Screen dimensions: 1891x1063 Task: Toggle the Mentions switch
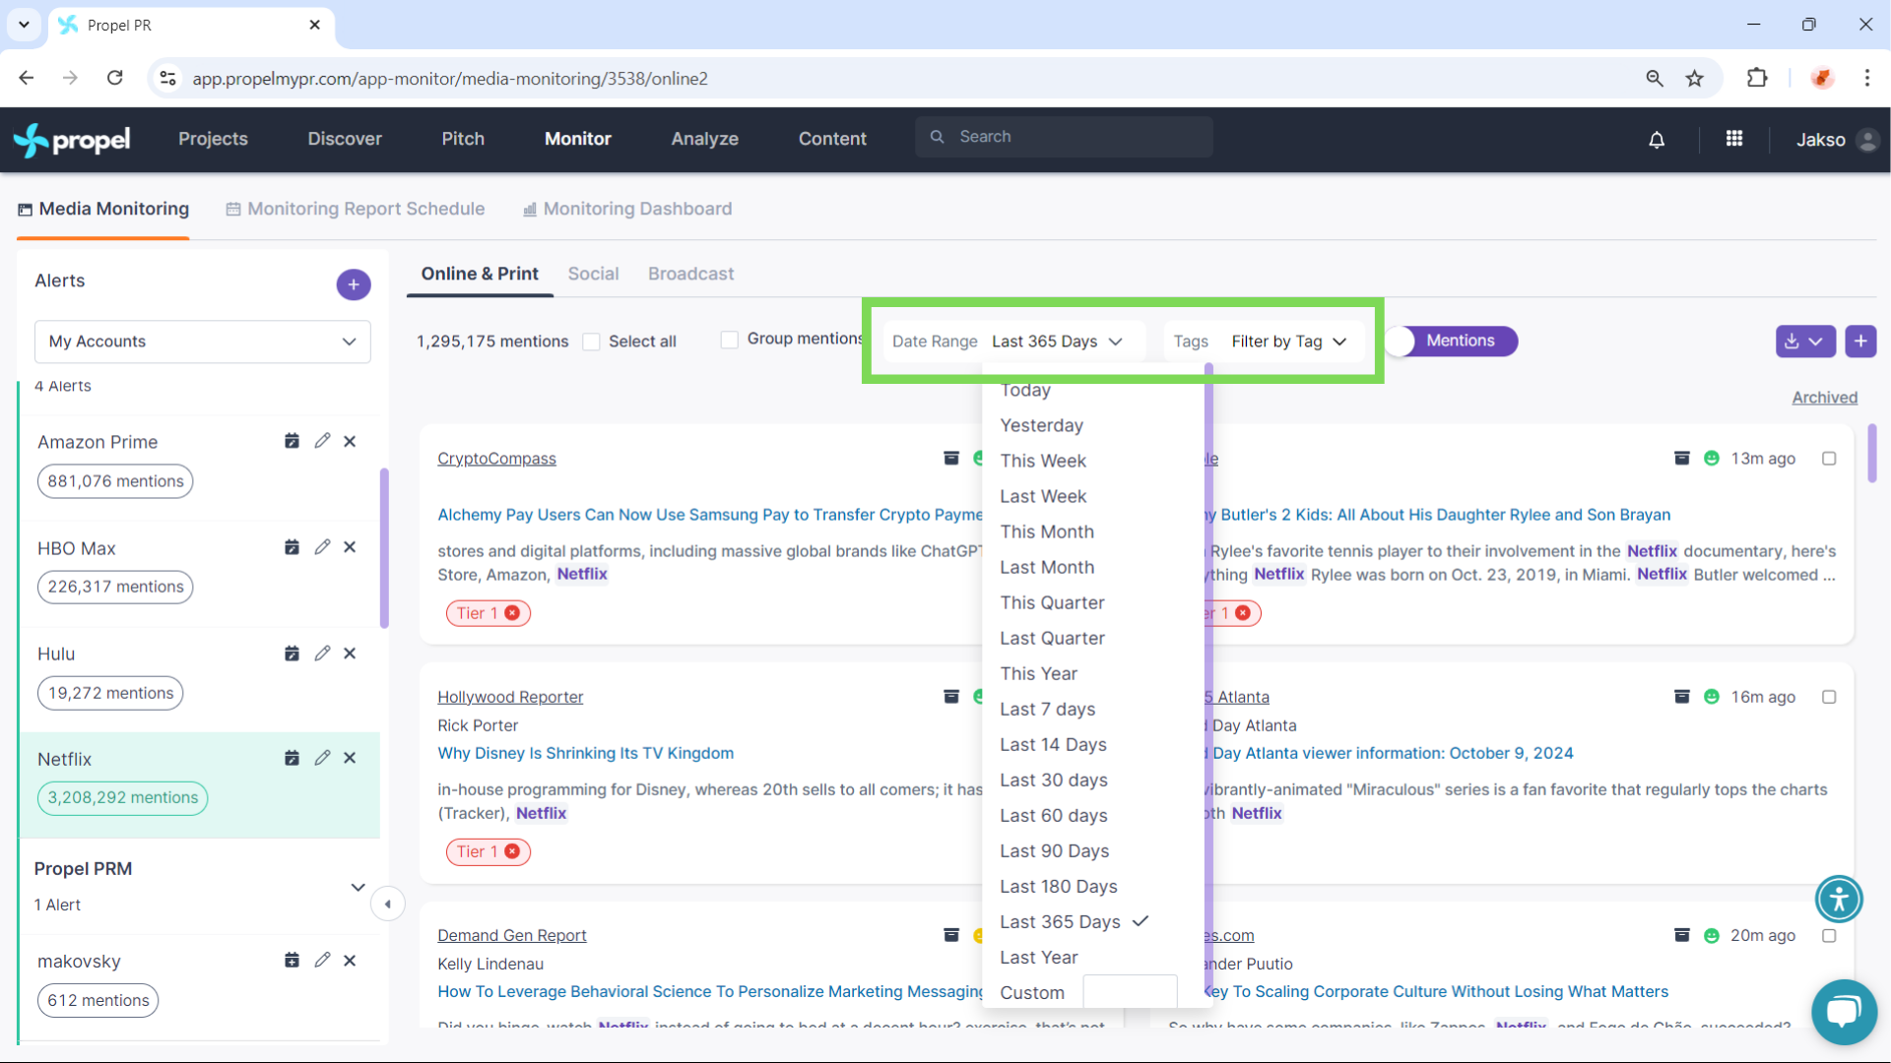point(1452,342)
